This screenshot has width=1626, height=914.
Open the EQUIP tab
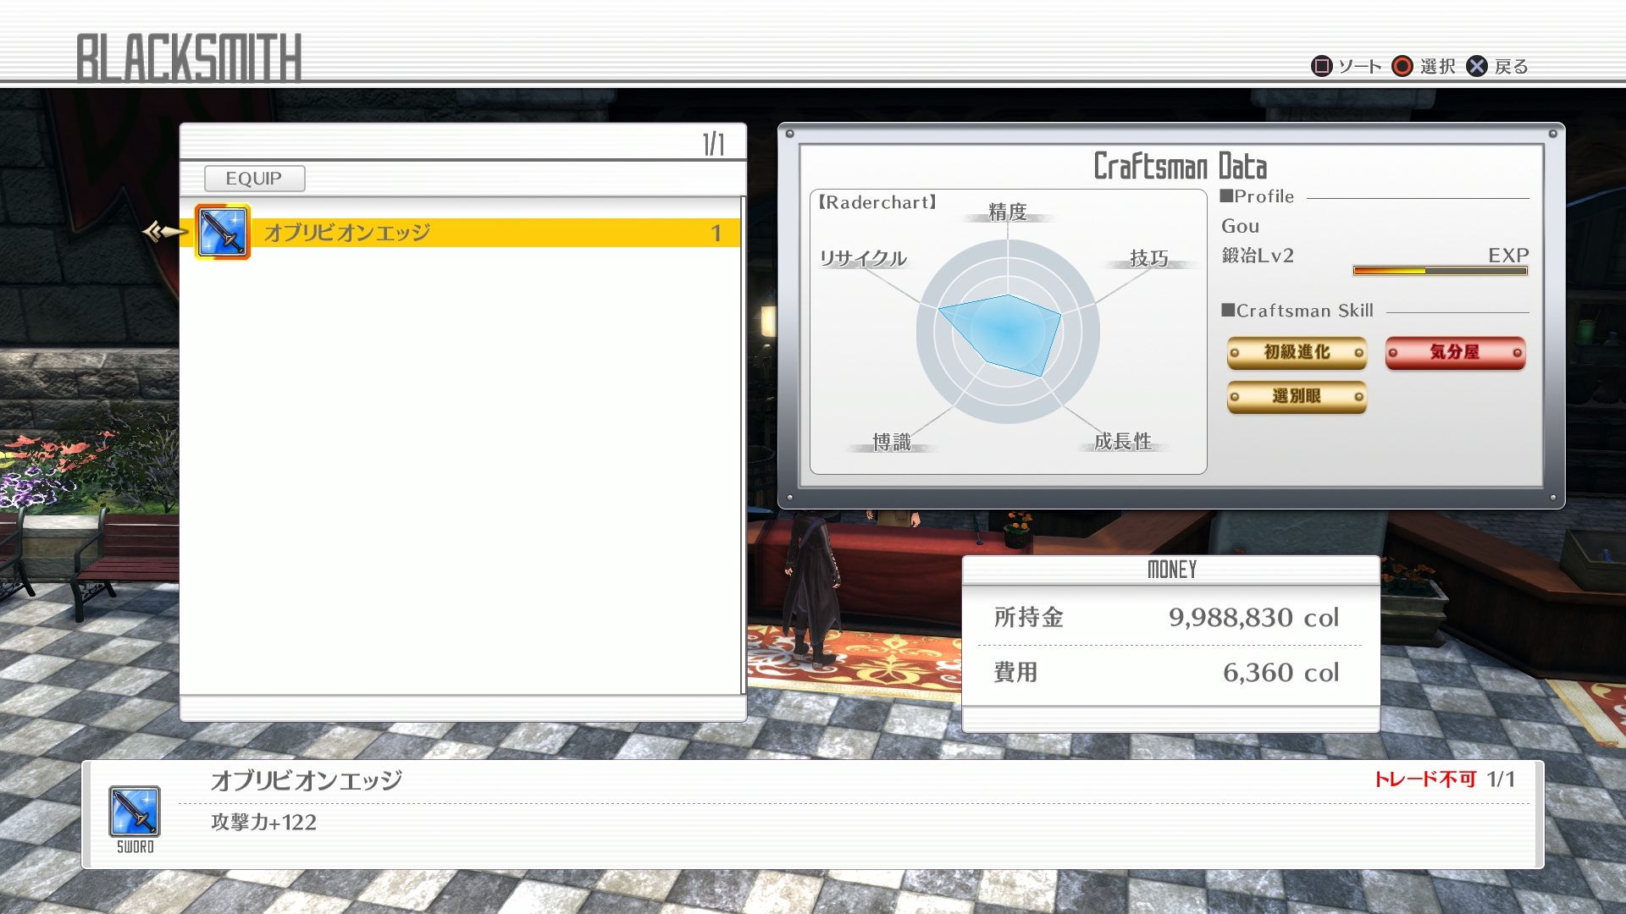[x=254, y=179]
